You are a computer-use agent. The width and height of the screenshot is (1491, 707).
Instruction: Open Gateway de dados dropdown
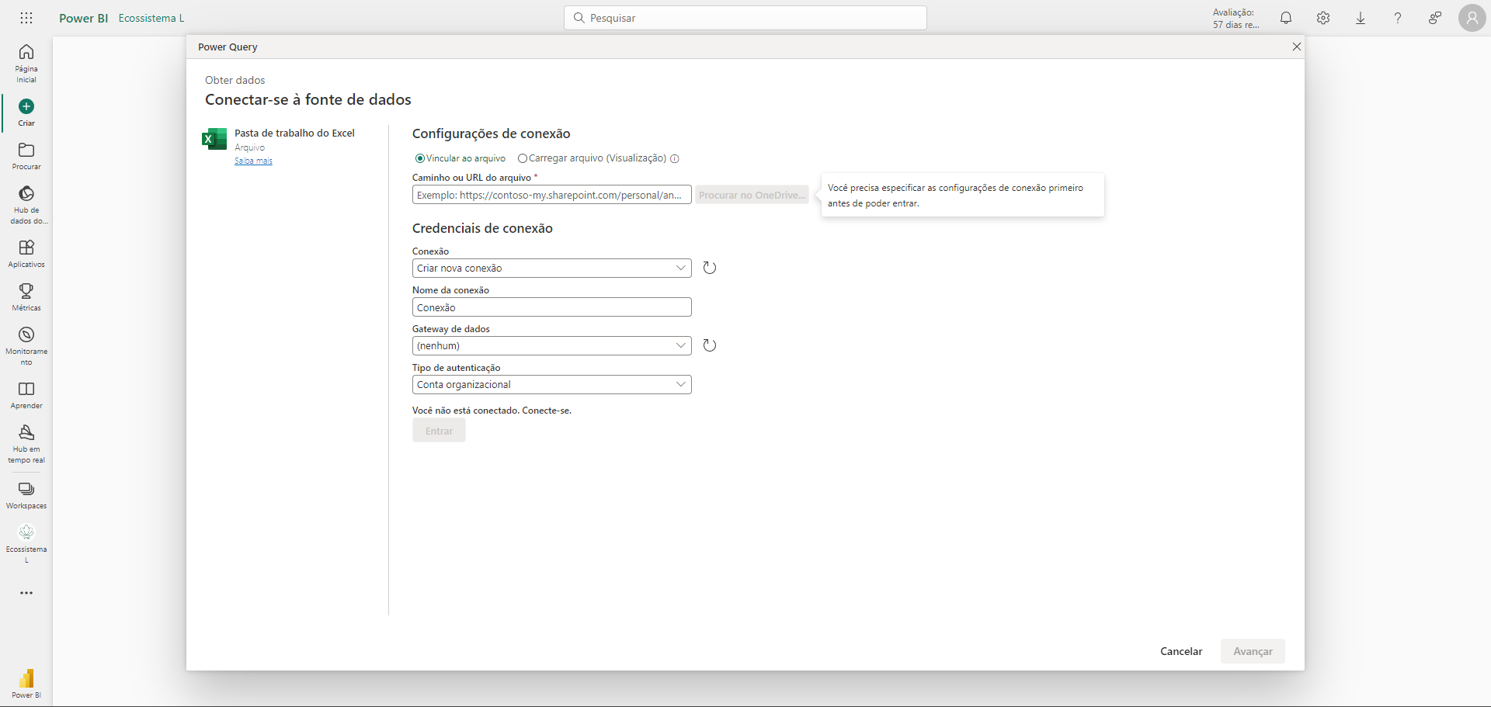(552, 345)
